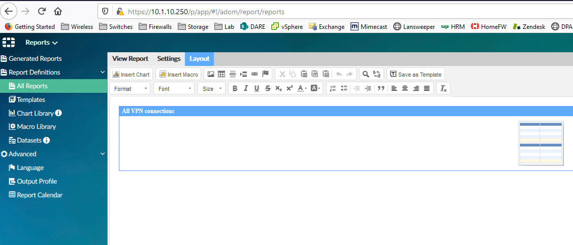
Task: Click the Replace text icon
Action: click(377, 74)
